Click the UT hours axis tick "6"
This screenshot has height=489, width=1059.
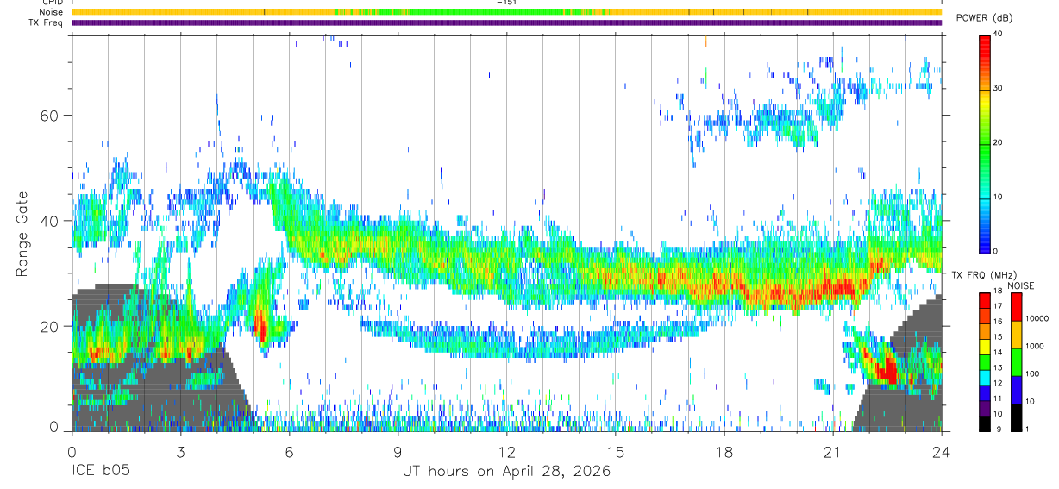(x=289, y=452)
